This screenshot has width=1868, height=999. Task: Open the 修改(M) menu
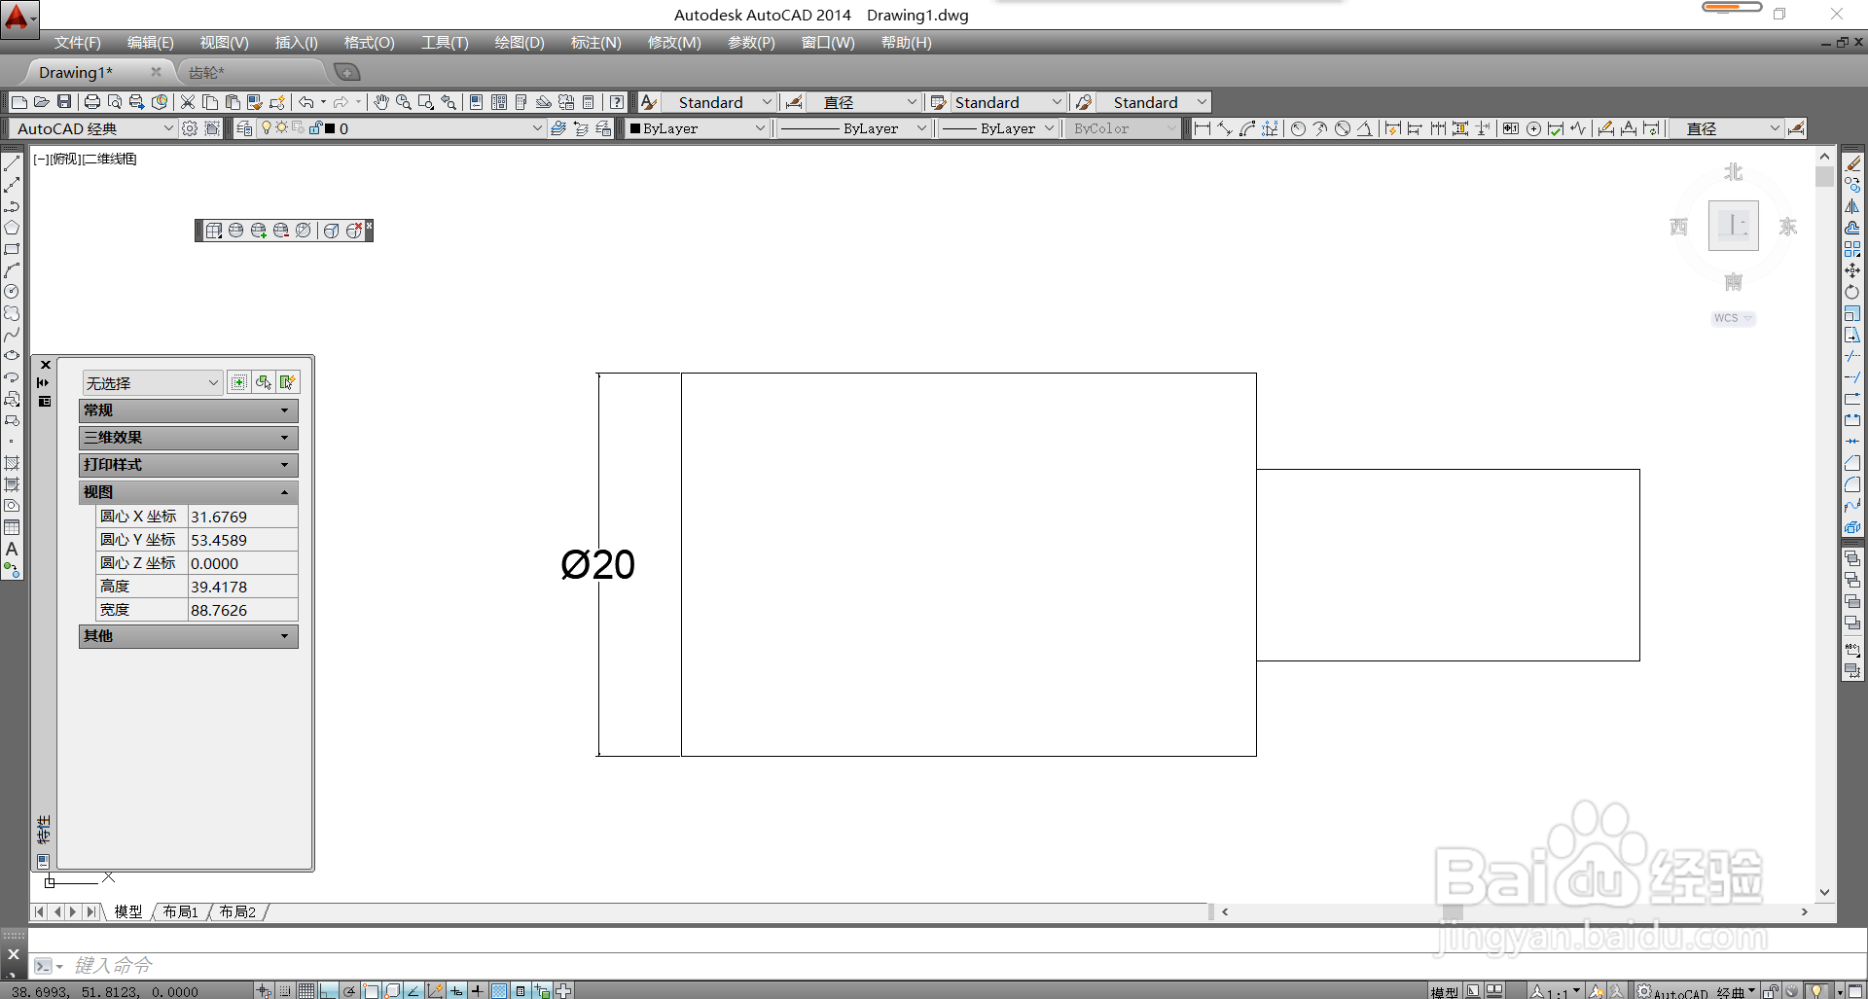[x=674, y=43]
